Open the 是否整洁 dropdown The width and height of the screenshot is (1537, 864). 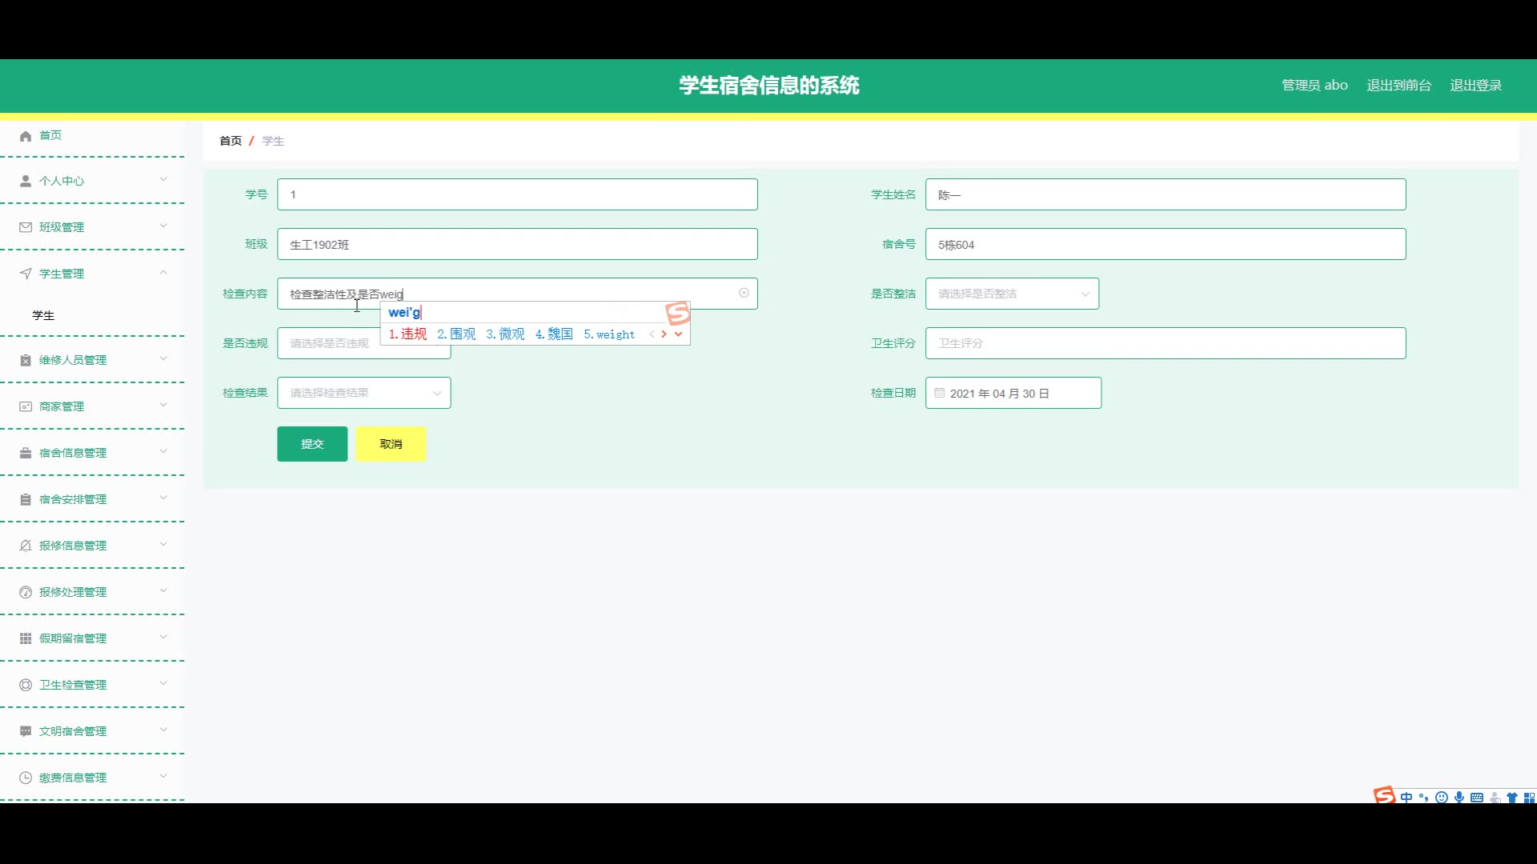[1012, 294]
